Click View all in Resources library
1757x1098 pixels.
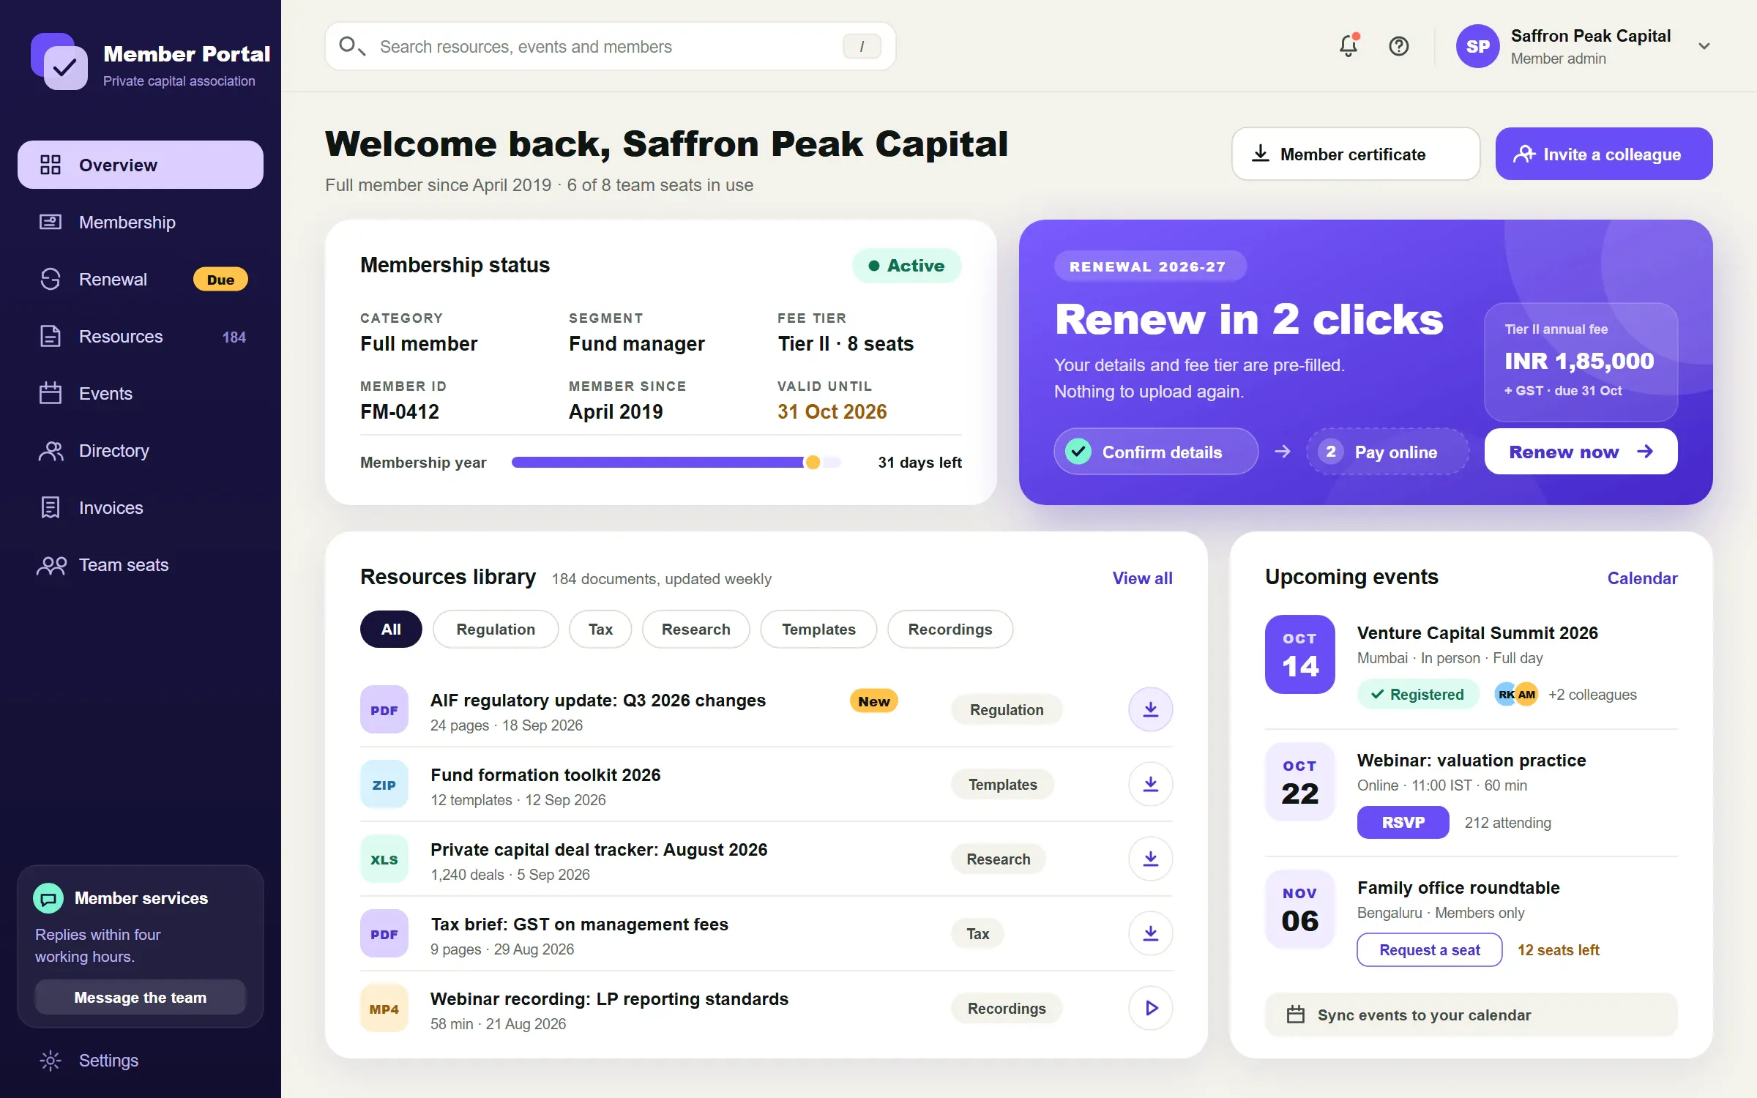pos(1142,578)
